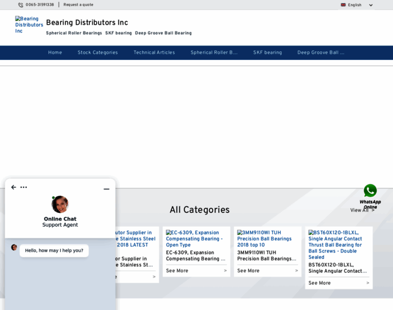Image resolution: width=393 pixels, height=310 pixels.
Task: Open the Stock Categories menu
Action: coord(98,53)
